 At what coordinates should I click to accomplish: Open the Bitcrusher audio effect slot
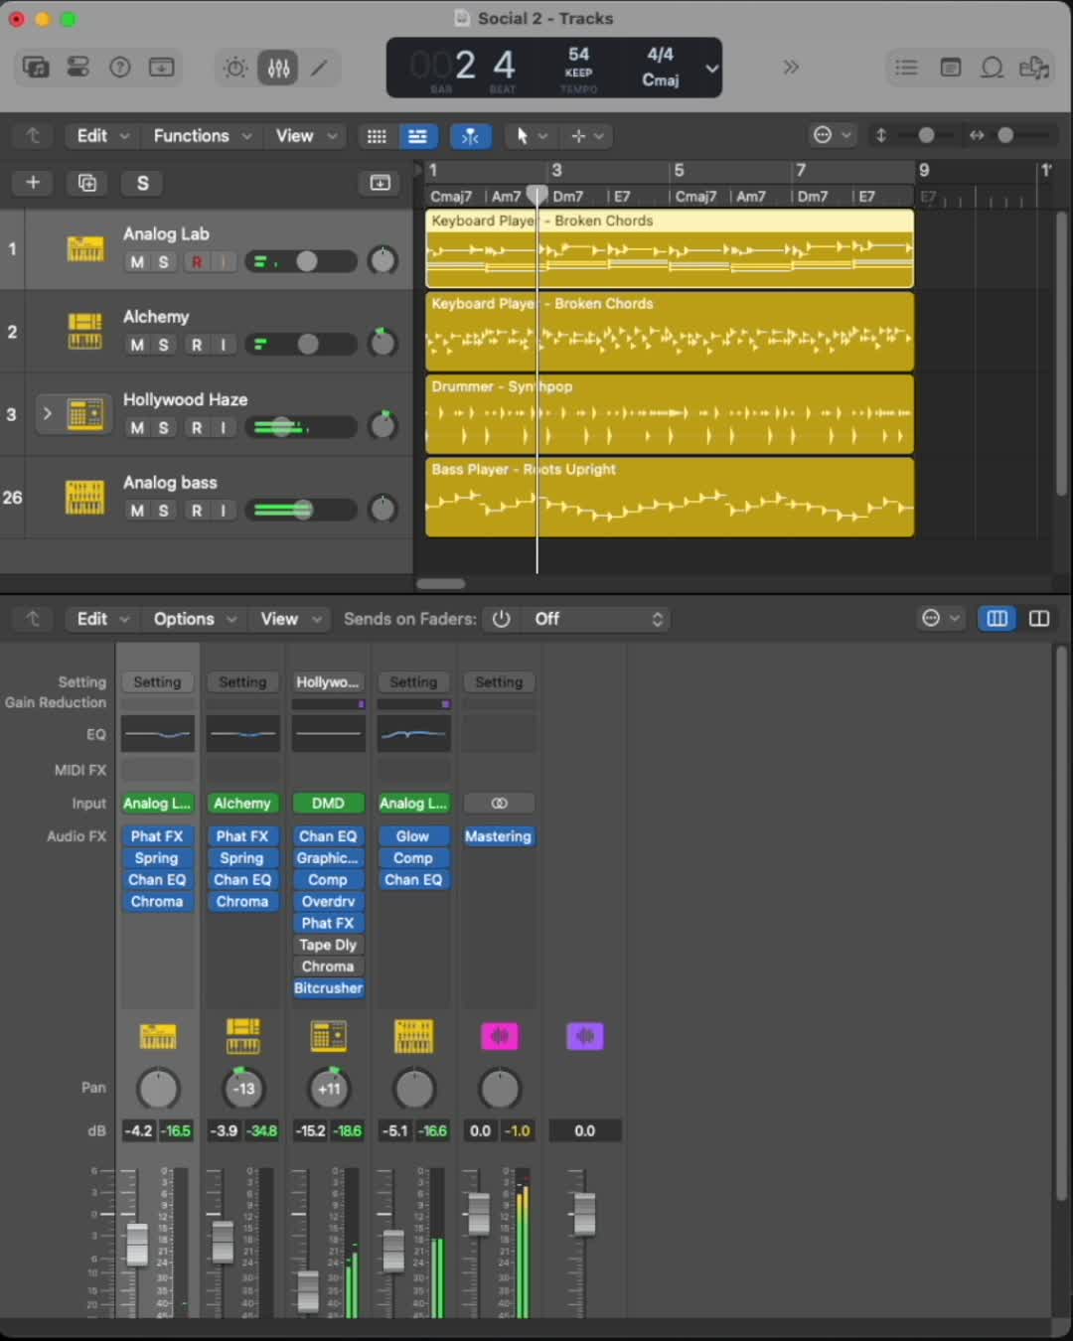click(328, 988)
